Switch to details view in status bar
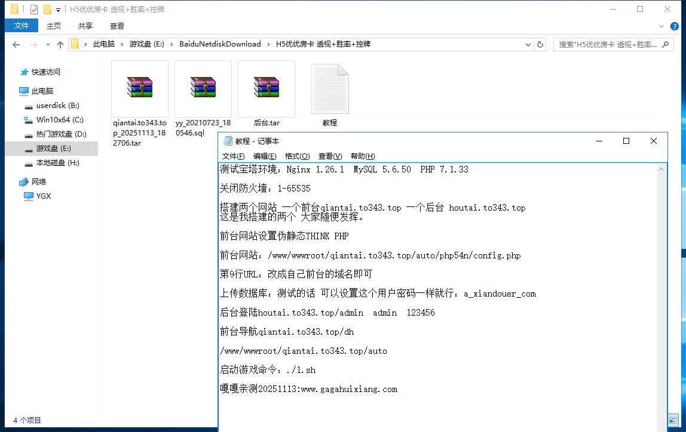 click(663, 421)
